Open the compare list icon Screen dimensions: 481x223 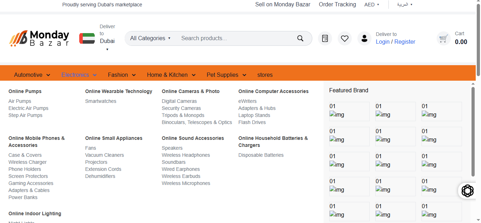325,38
